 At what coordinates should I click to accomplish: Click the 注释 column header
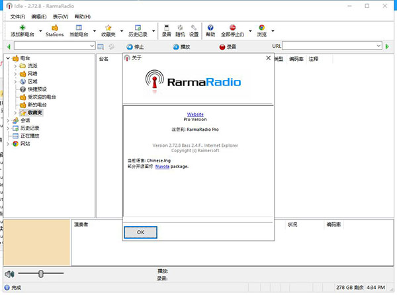[314, 59]
